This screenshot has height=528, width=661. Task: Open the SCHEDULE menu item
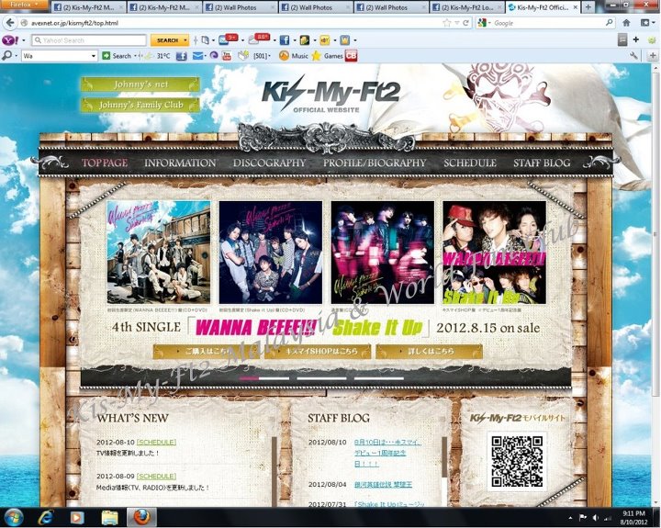coord(470,163)
